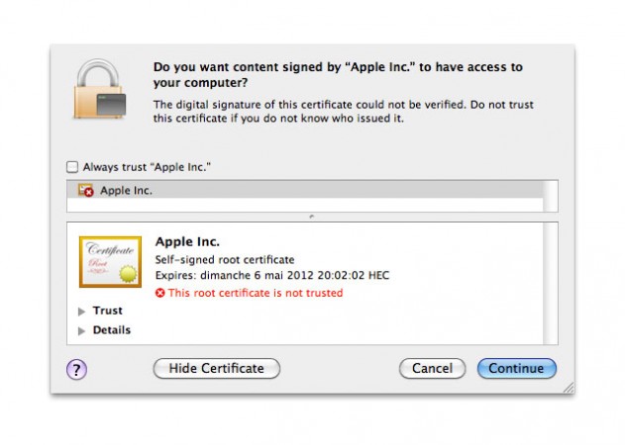625x445 pixels.
Task: Click the bold Apple Inc. certificate name
Action: [187, 241]
